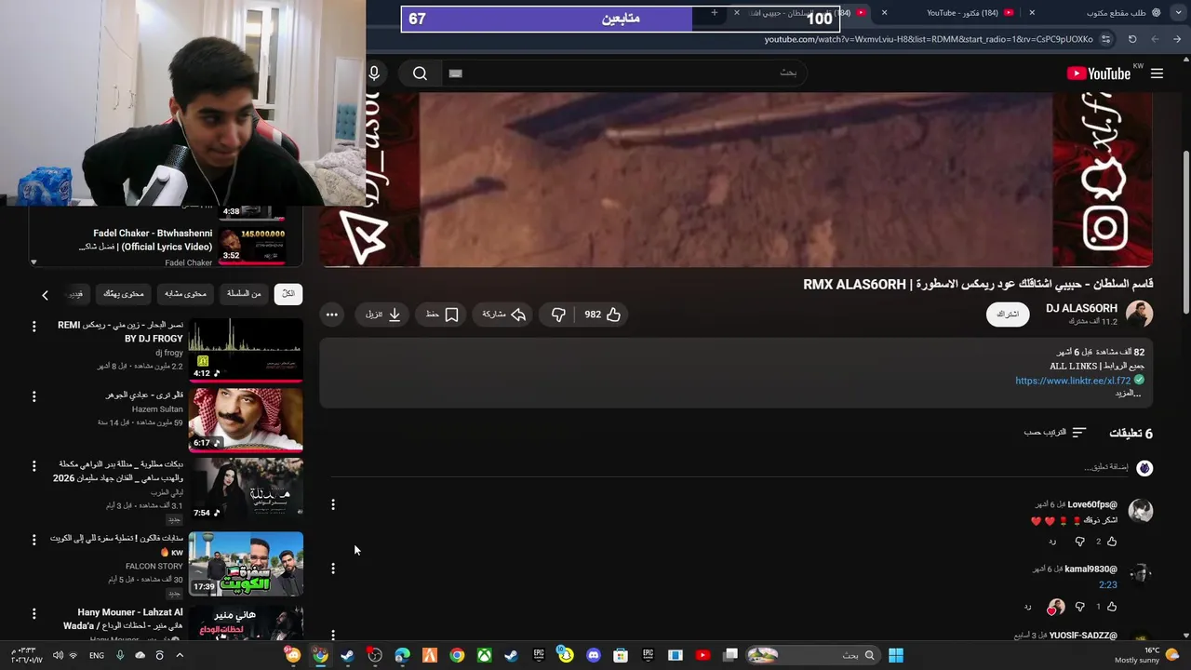Screen dimensions: 1191x670
Task: Open the DJ ALAS6ORH channel avatar
Action: click(x=1139, y=315)
